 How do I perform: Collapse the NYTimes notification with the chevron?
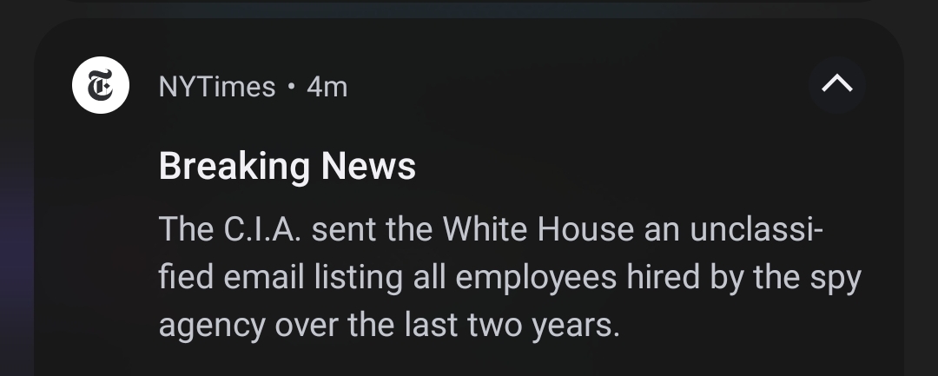(837, 84)
